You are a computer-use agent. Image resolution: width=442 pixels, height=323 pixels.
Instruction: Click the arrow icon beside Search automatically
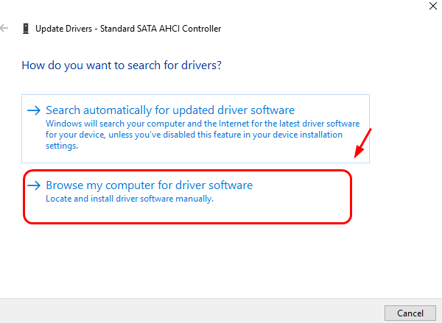pos(34,110)
